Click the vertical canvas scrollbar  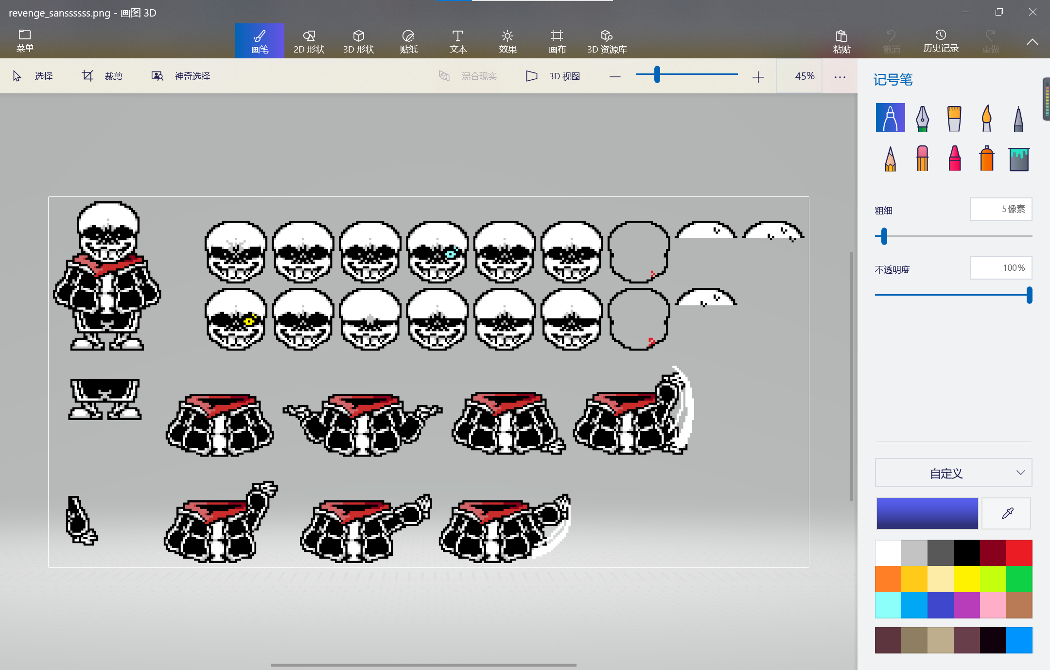tap(851, 377)
